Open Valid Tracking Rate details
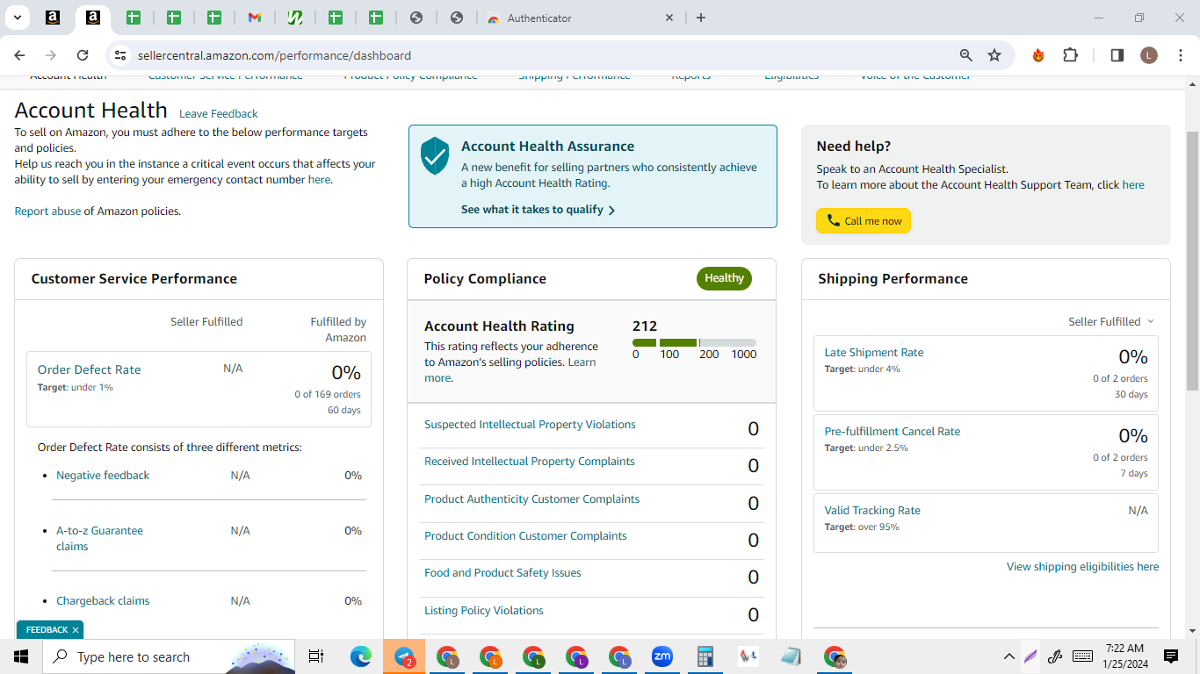1200x674 pixels. click(872, 511)
